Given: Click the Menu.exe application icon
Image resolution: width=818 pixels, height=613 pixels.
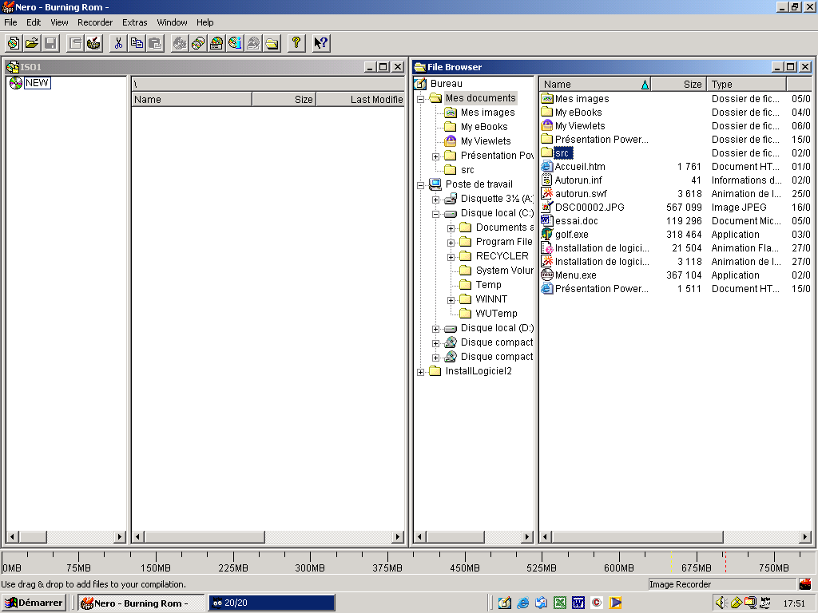Looking at the screenshot, I should (x=546, y=275).
